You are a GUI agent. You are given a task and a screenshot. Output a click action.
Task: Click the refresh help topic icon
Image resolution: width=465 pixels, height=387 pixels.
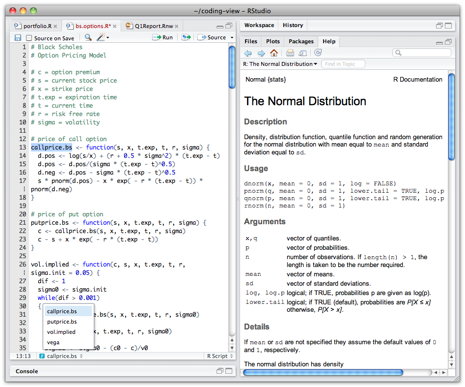pos(318,53)
